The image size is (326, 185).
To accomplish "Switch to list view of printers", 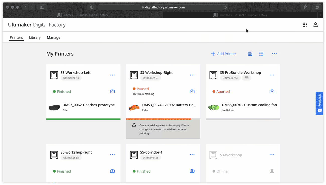I will (261, 54).
